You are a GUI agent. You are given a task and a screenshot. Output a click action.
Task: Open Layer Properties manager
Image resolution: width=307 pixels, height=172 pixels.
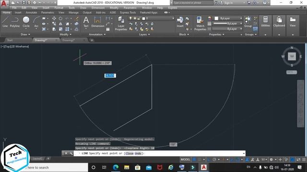pyautogui.click(x=121, y=23)
